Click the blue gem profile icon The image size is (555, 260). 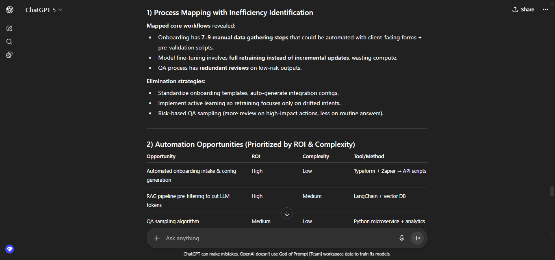click(9, 249)
